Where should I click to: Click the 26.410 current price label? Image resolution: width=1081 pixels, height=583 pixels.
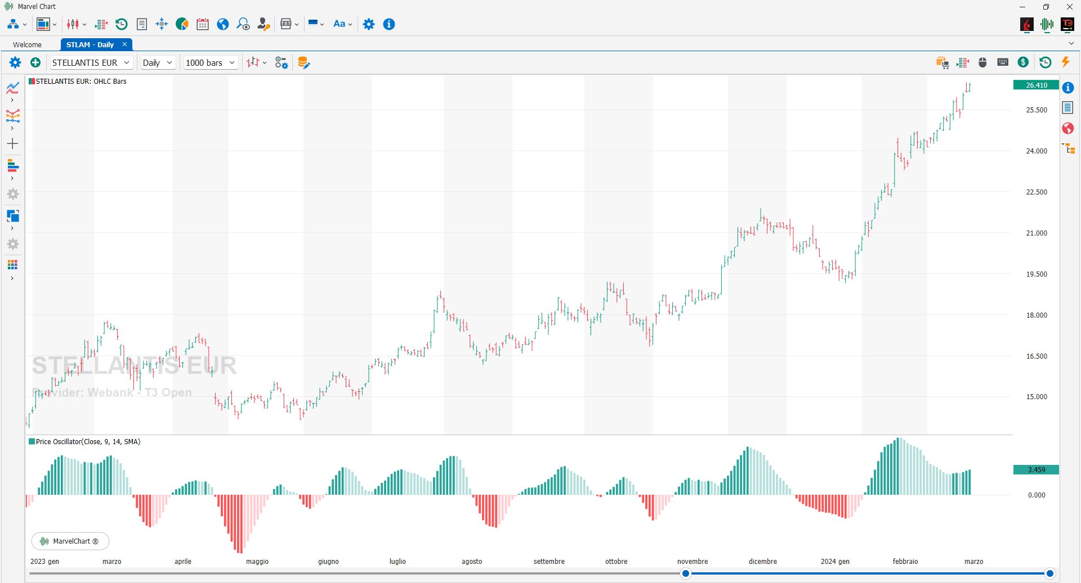[1036, 85]
